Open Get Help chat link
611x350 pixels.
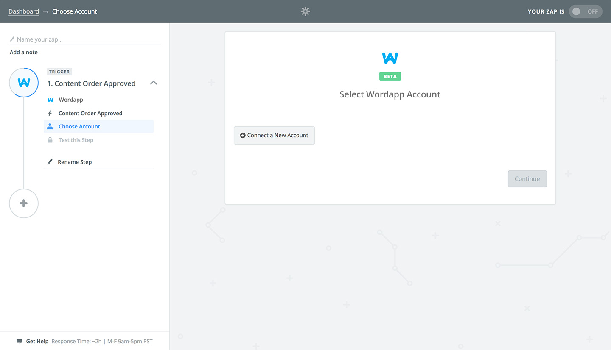(x=37, y=341)
